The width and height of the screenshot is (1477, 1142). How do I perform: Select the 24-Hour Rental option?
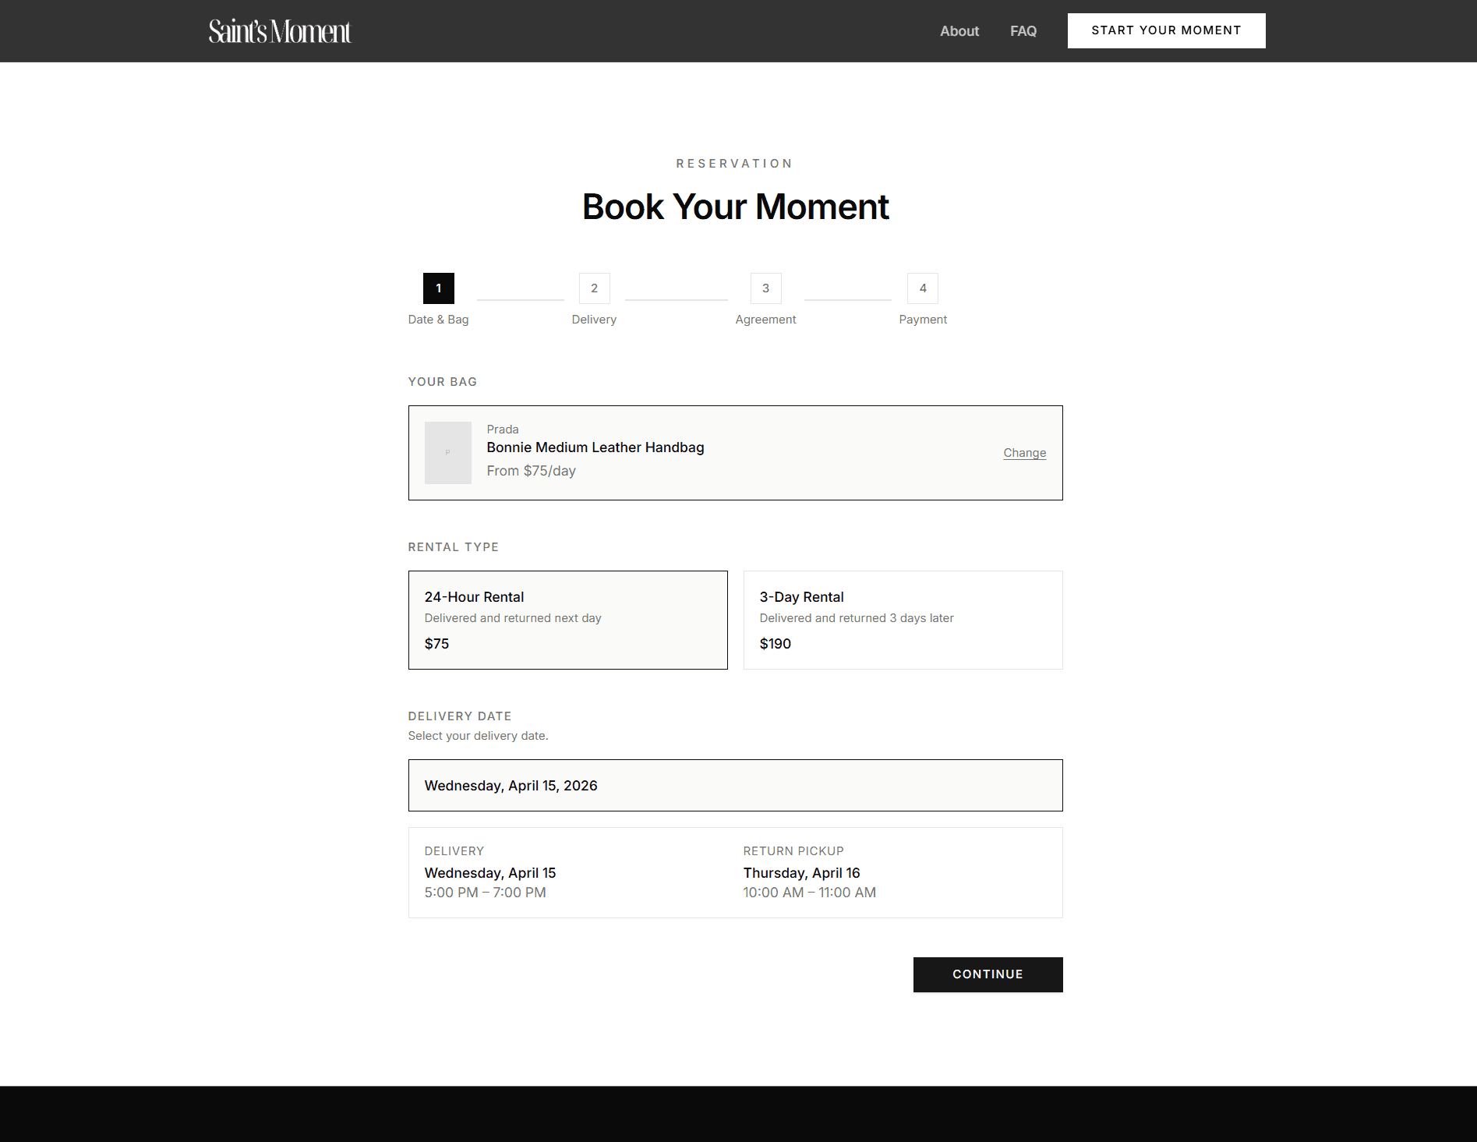pyautogui.click(x=567, y=619)
